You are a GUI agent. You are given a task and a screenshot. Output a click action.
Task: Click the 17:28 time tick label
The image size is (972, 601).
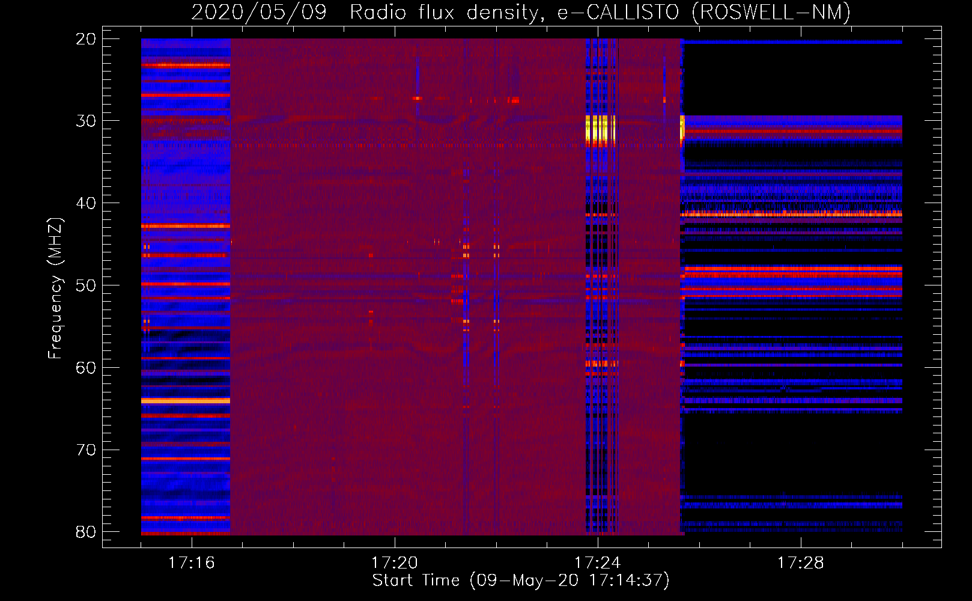point(801,563)
